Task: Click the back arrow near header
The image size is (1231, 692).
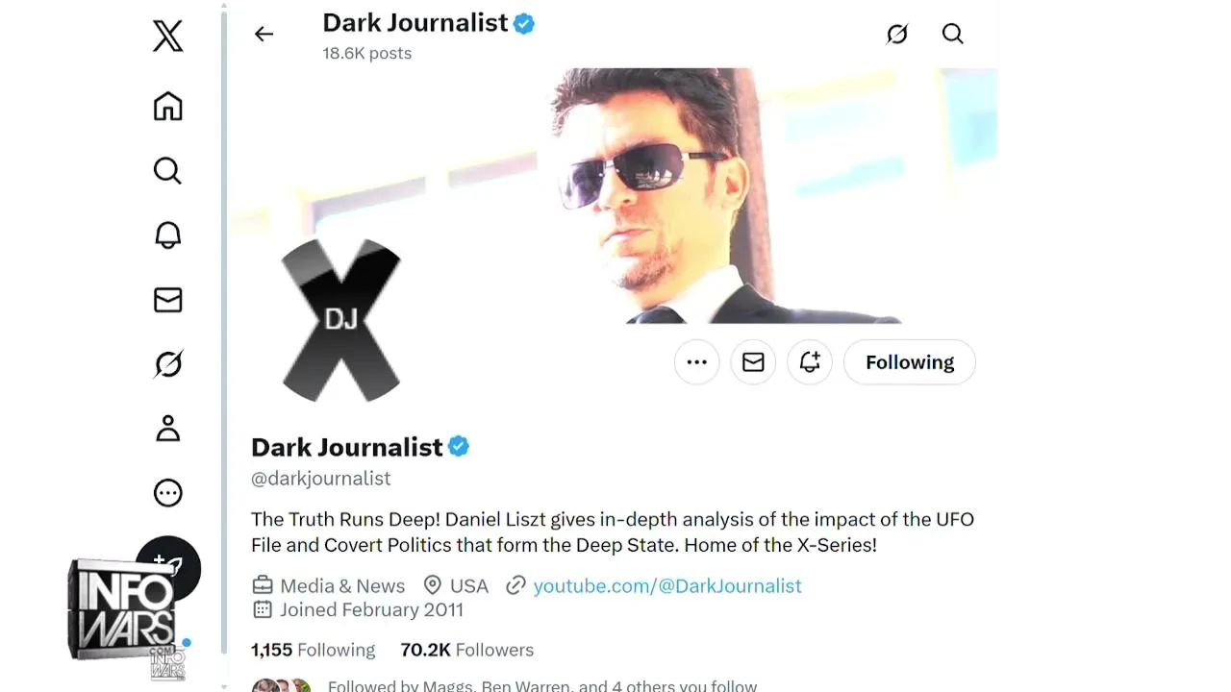Action: (264, 34)
